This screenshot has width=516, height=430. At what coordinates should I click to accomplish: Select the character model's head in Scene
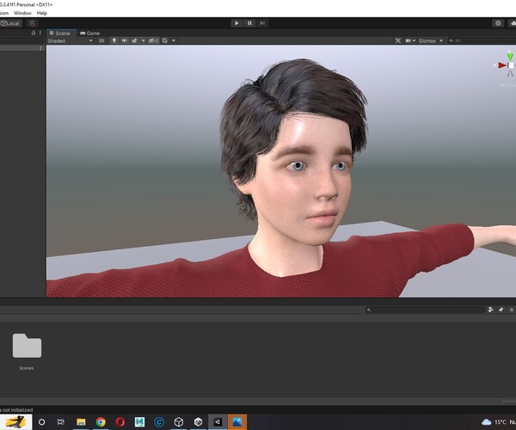coord(296,151)
